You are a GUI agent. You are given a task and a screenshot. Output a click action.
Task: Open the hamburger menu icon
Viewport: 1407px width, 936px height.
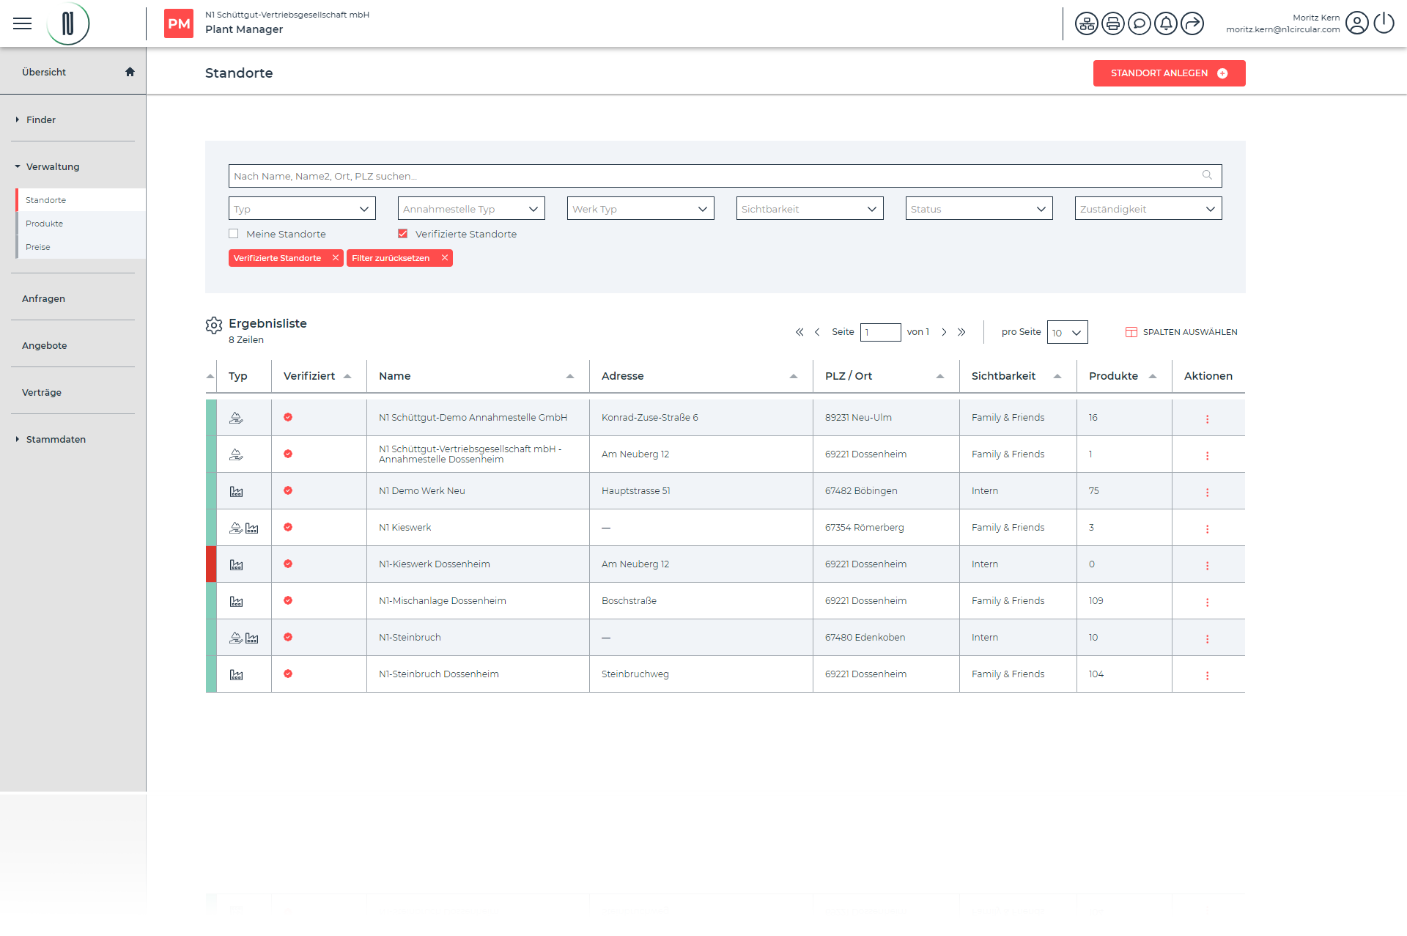click(23, 23)
